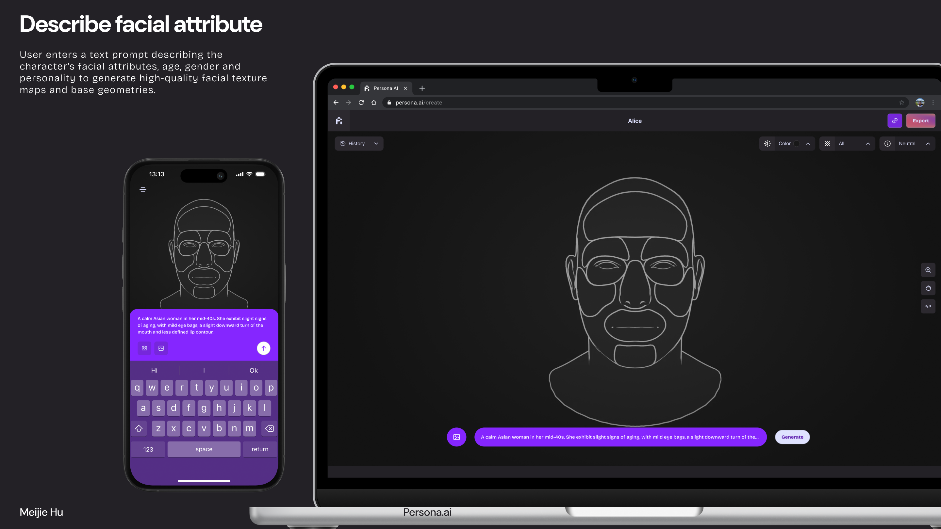Bookmark page with the star icon
941x529 pixels.
(x=901, y=103)
